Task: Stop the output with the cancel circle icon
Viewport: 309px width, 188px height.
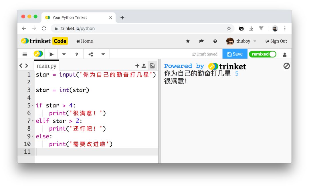Action: coord(286,66)
